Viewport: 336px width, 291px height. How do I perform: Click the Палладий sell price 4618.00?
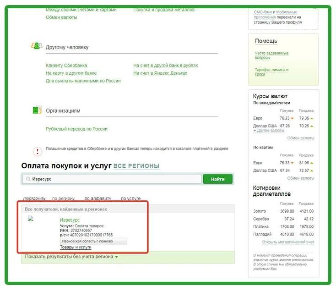point(306,234)
